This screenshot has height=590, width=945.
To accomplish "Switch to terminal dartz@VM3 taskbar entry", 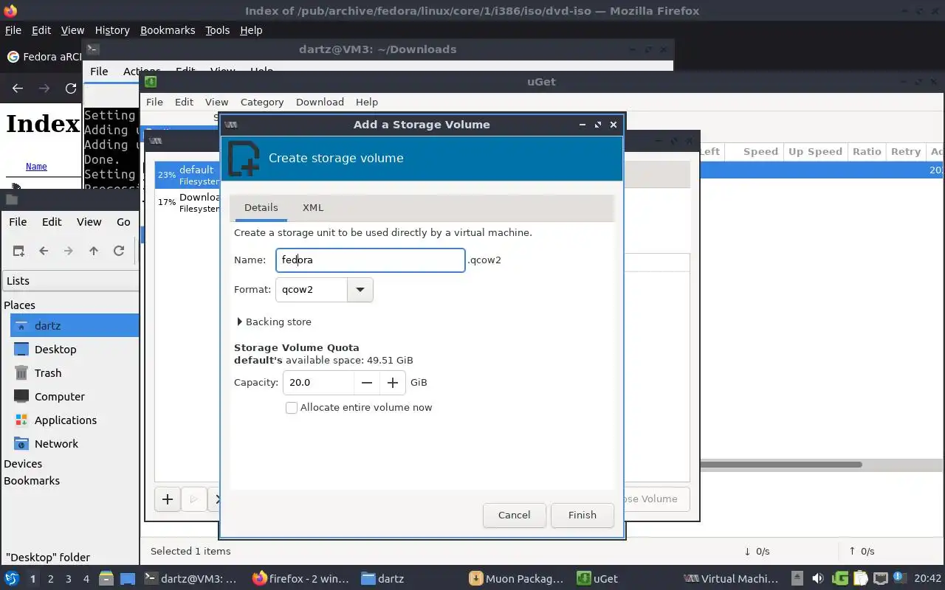I will point(190,579).
